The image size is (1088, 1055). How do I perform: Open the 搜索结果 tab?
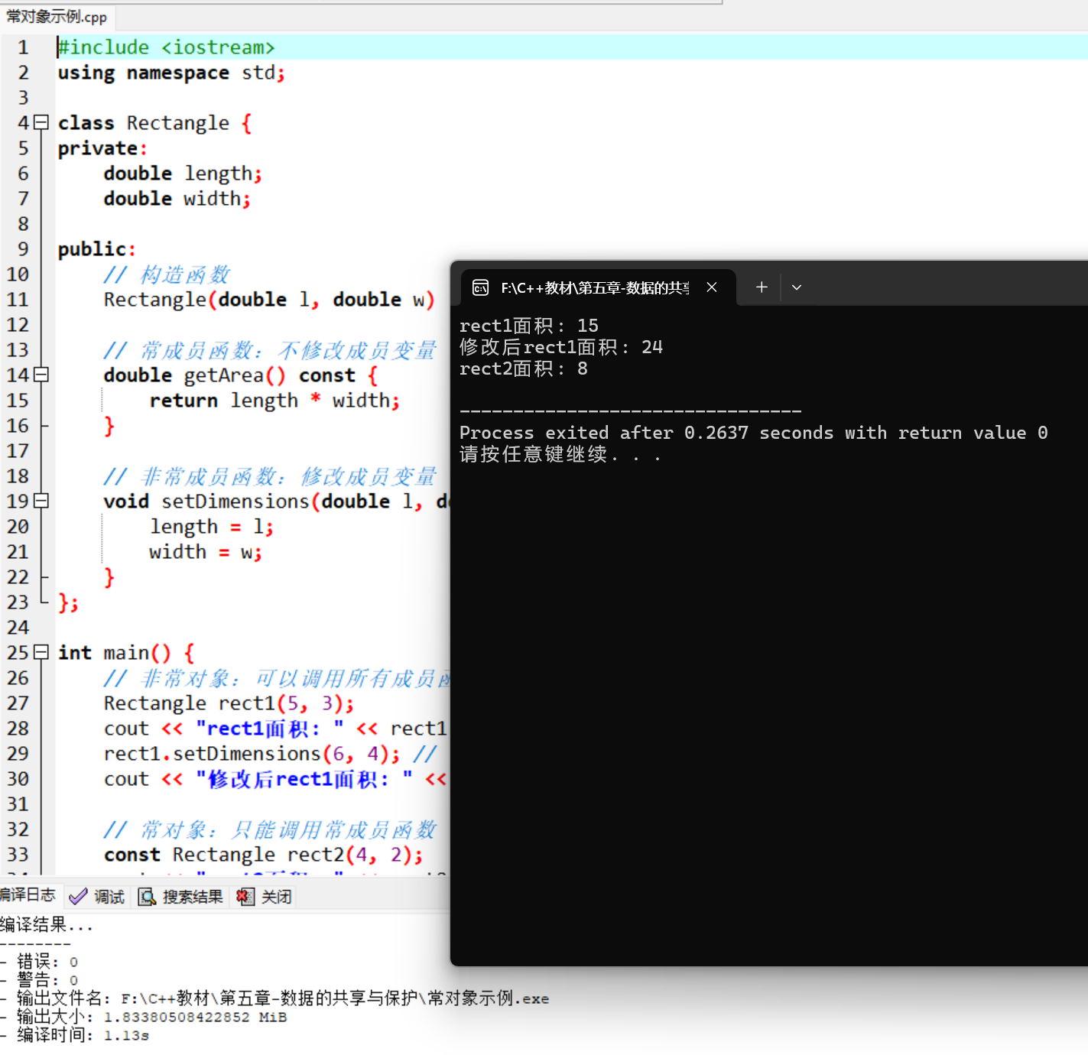181,896
